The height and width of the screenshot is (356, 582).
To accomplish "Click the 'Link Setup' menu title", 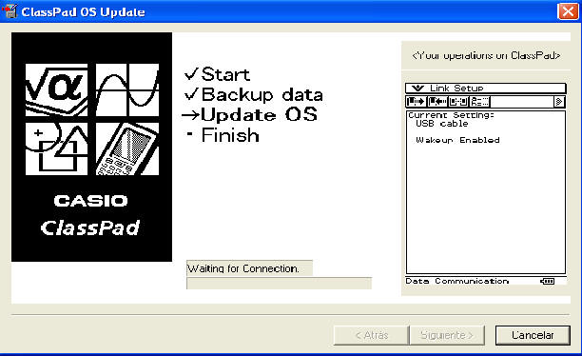I will tap(456, 89).
